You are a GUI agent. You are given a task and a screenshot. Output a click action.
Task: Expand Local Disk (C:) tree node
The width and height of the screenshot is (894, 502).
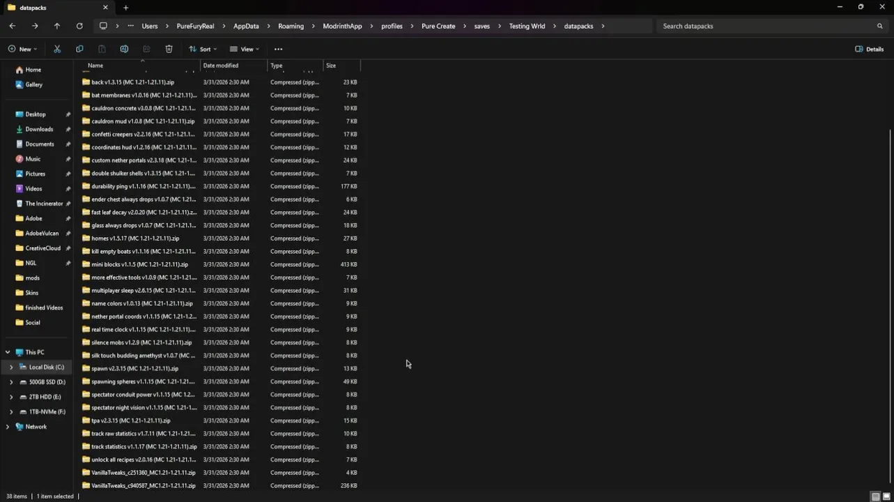pos(11,367)
